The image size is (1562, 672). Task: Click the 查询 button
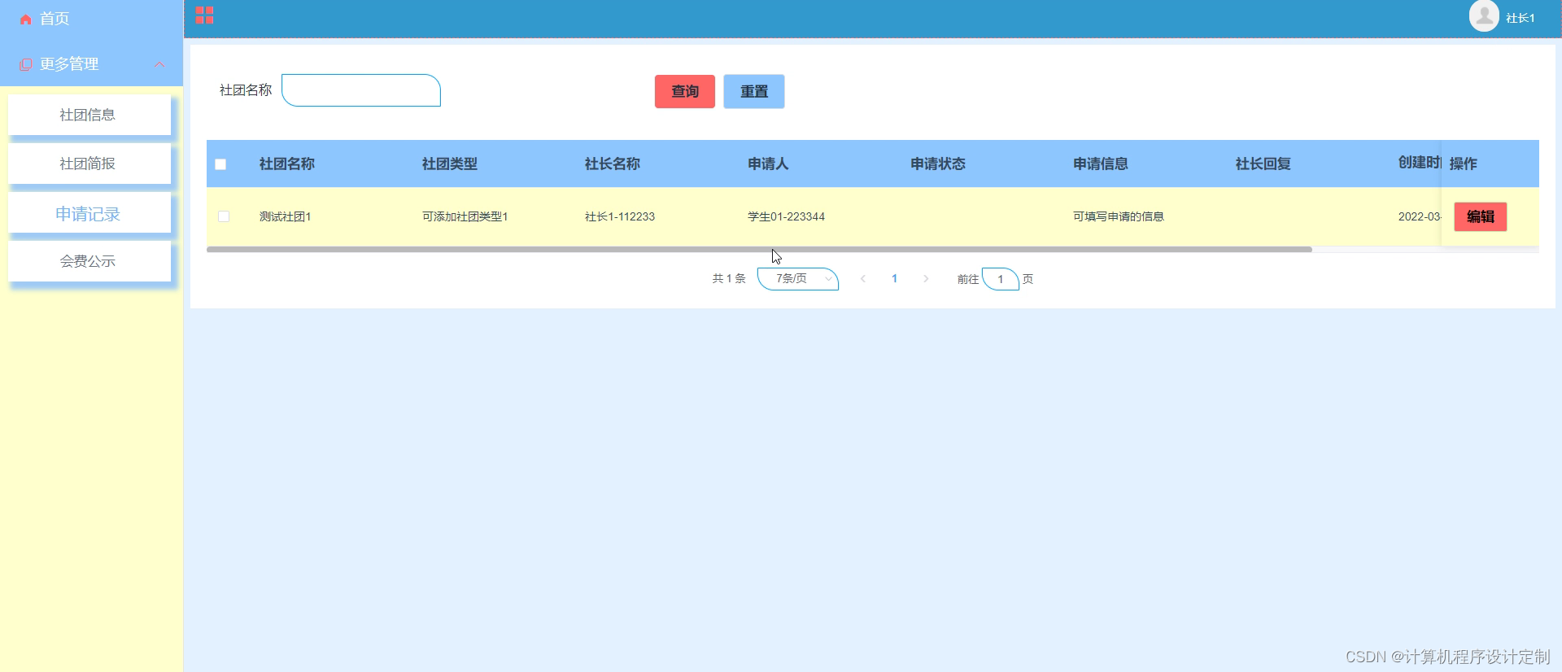coord(685,91)
